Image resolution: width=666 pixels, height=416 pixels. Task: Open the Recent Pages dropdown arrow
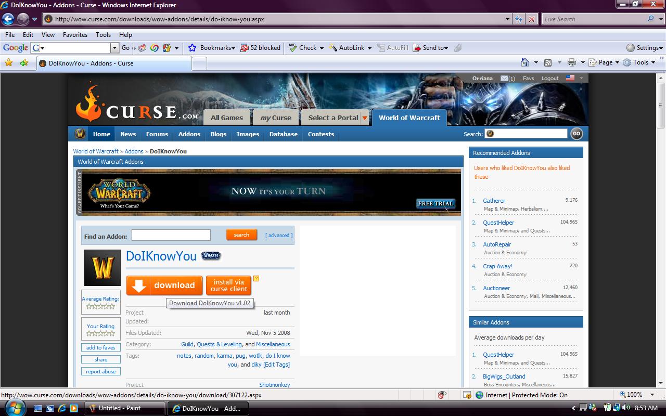[34, 19]
